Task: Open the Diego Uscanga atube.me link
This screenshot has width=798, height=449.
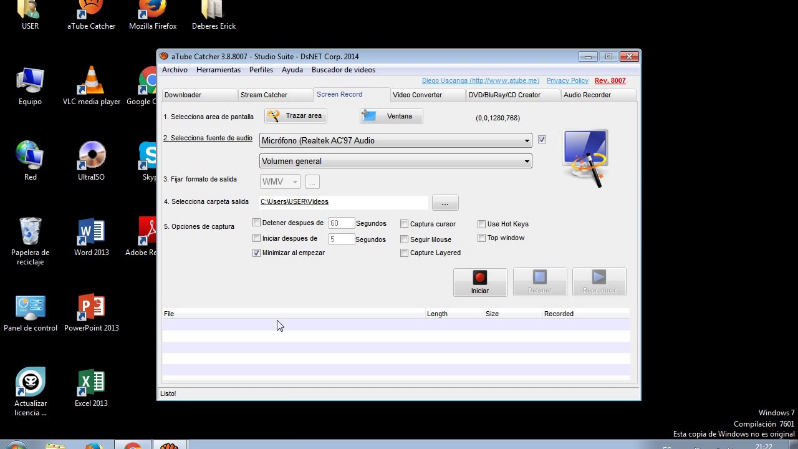Action: (480, 80)
